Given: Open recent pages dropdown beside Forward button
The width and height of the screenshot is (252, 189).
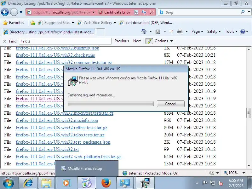Looking at the screenshot, I should pos(21,12).
